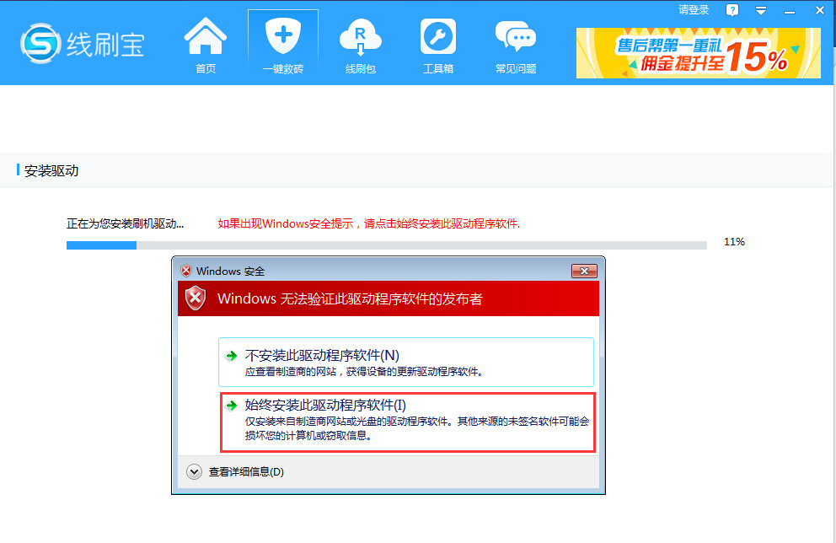
Task: Click the 11% progress value
Action: (x=734, y=242)
